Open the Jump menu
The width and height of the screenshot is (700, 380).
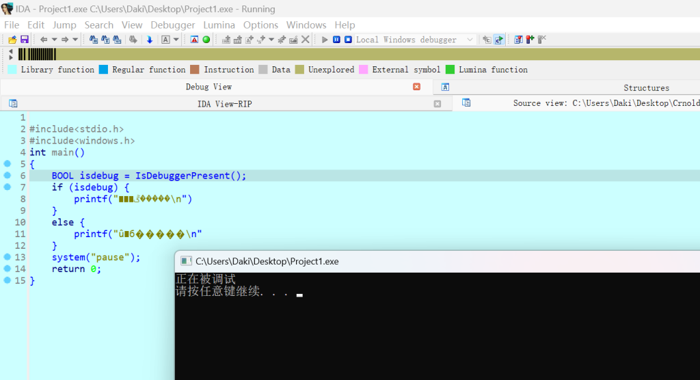coord(64,25)
